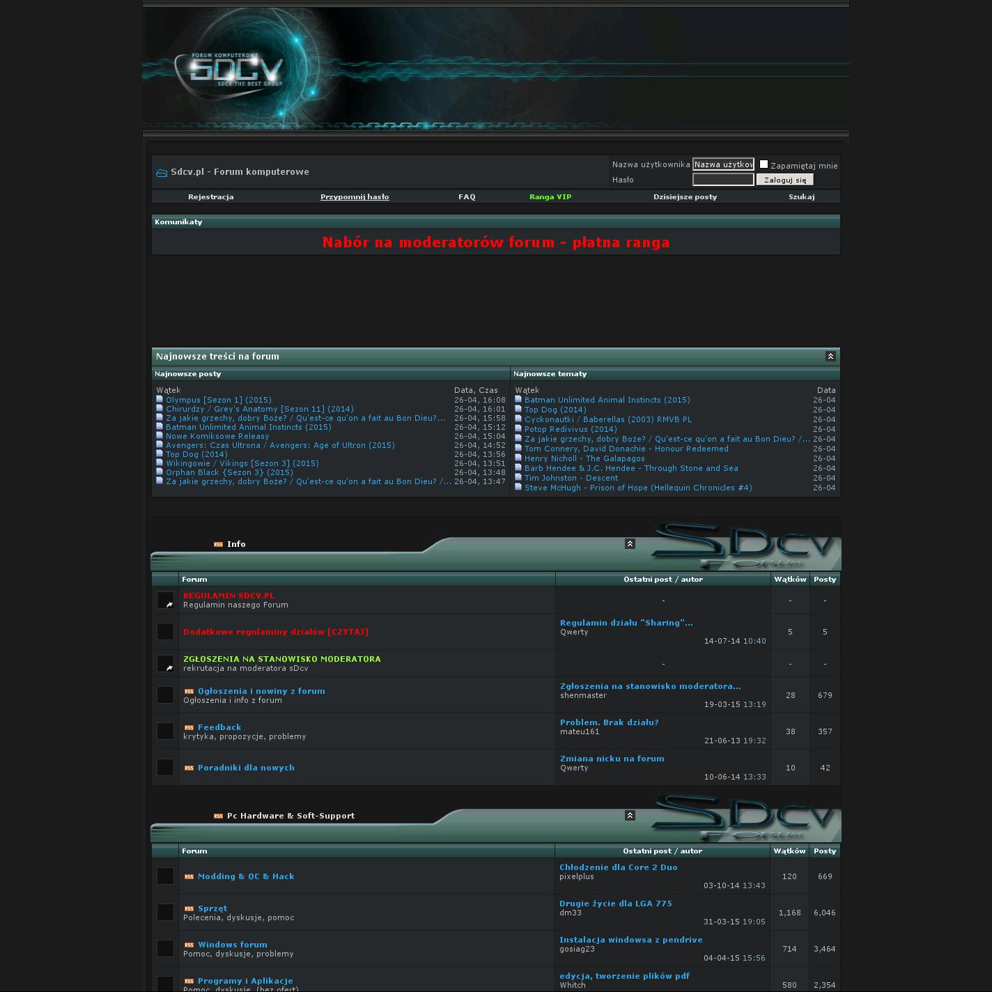This screenshot has width=992, height=992.
Task: Click the folder icon beside Sdcv.pl title
Action: click(162, 173)
